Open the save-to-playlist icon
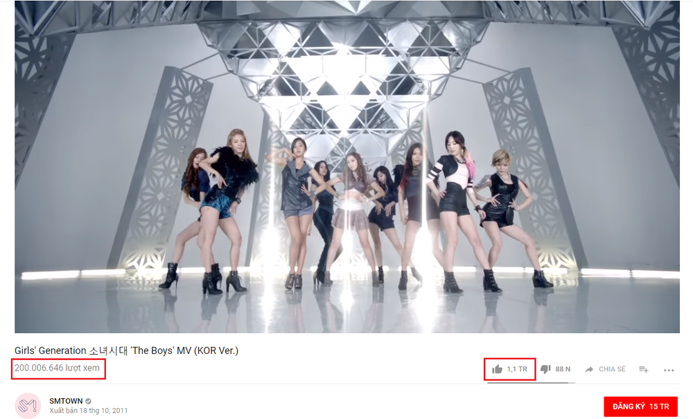This screenshot has height=419, width=693. click(x=644, y=370)
